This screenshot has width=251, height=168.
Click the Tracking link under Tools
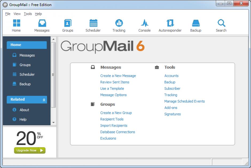[x=171, y=95]
